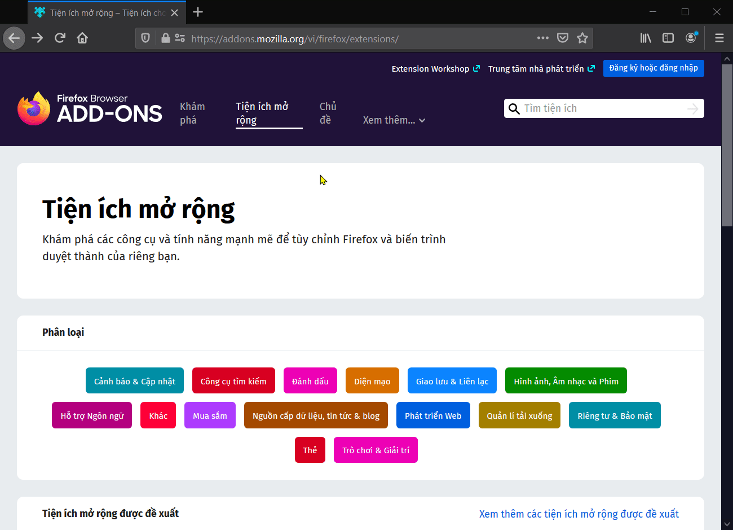The width and height of the screenshot is (733, 530).
Task: Submit search with the arrow icon
Action: (693, 108)
